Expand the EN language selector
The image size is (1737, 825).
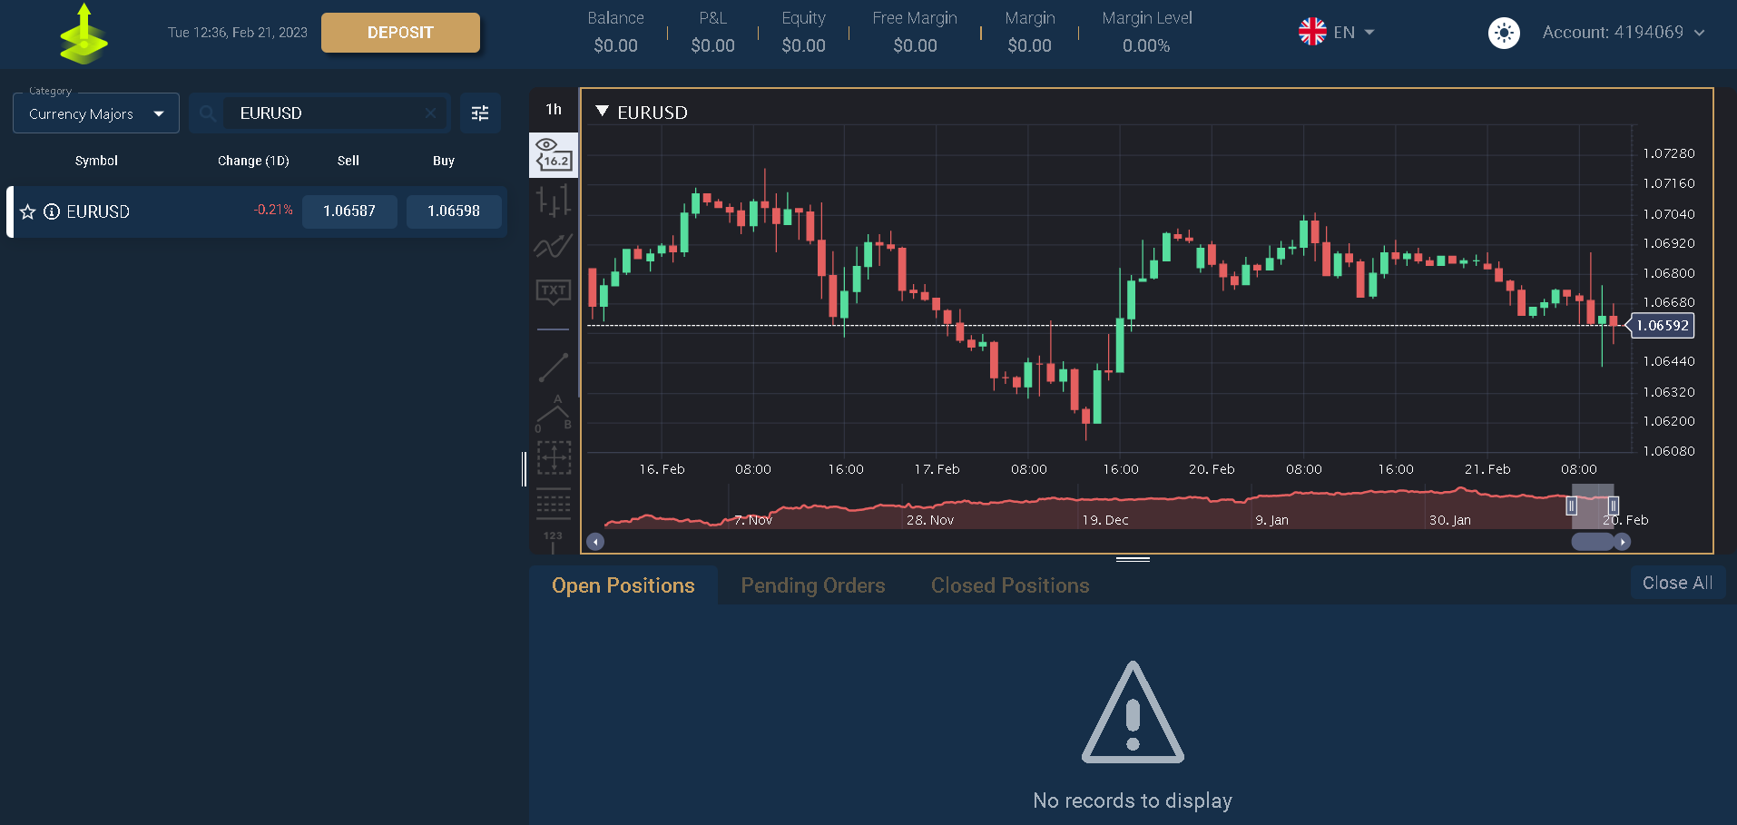pos(1337,33)
